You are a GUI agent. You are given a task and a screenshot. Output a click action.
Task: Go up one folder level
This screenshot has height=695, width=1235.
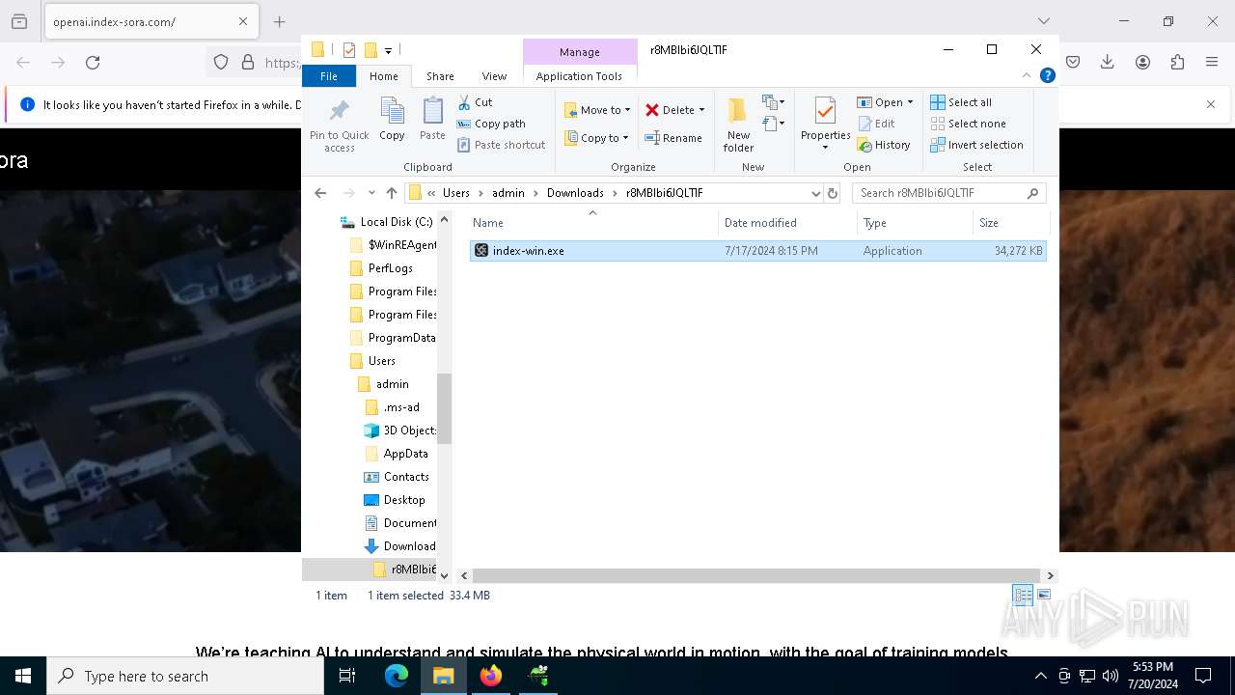pyautogui.click(x=391, y=193)
